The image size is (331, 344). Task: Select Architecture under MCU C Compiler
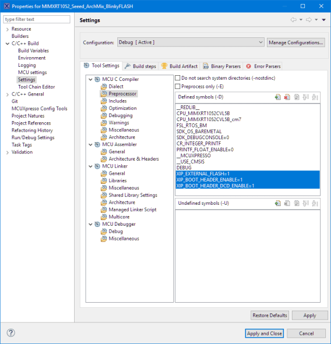click(x=122, y=137)
